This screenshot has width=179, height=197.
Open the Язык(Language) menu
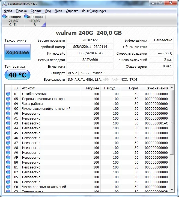tap(94, 11)
